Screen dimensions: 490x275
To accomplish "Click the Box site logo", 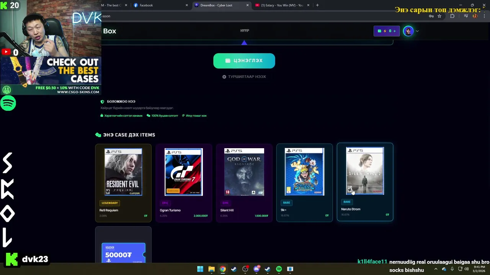I will click(109, 31).
